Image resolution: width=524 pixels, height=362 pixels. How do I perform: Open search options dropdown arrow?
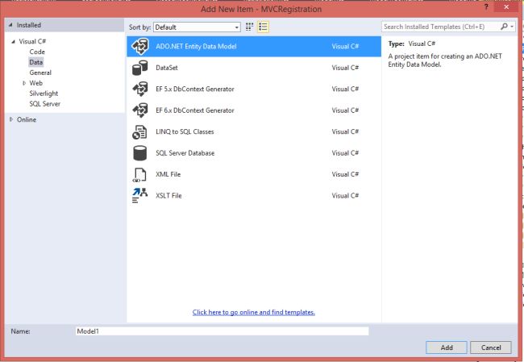pos(512,27)
